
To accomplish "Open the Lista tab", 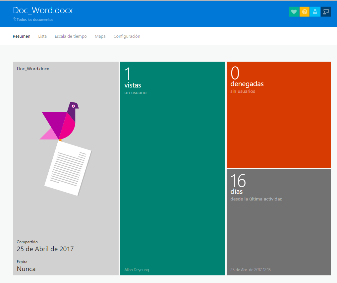I will click(42, 36).
